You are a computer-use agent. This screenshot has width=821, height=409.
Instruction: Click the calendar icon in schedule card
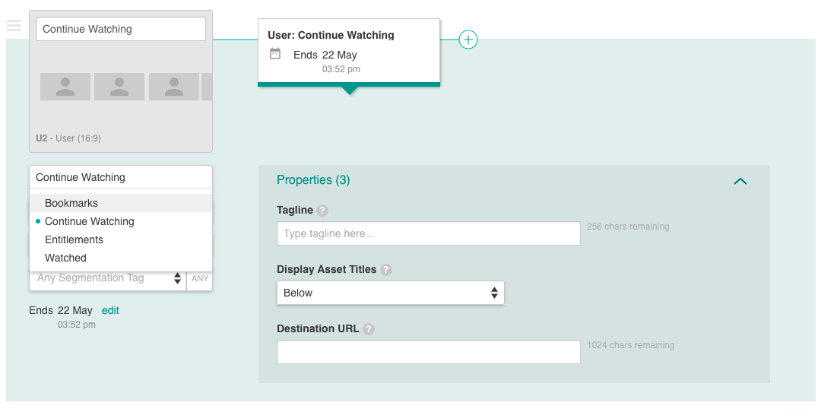275,53
